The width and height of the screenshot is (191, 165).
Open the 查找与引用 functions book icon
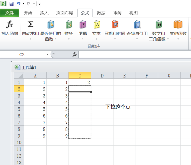pyautogui.click(x=137, y=24)
